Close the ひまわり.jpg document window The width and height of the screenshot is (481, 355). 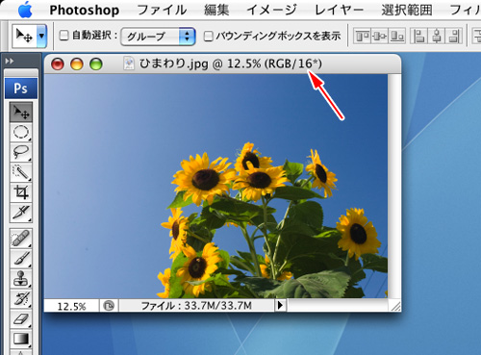[58, 63]
